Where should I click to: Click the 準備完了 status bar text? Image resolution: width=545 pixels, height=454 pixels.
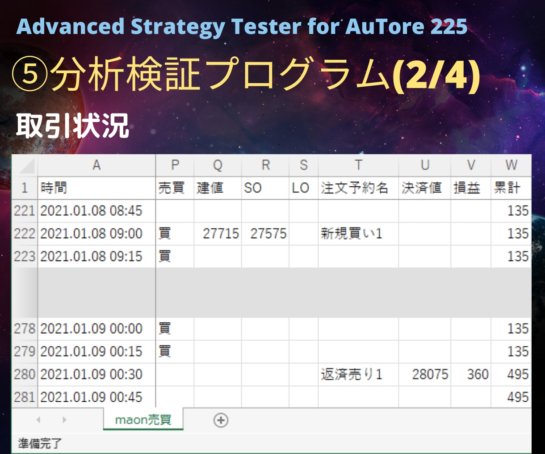(x=40, y=444)
